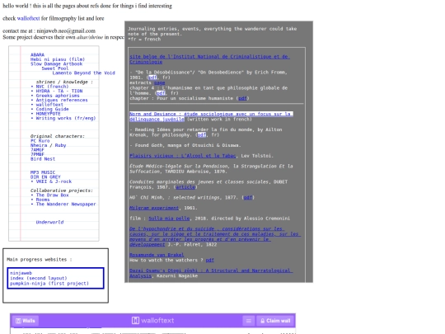Open the extracts page link
The height and width of the screenshot is (334, 445).
point(160,82)
